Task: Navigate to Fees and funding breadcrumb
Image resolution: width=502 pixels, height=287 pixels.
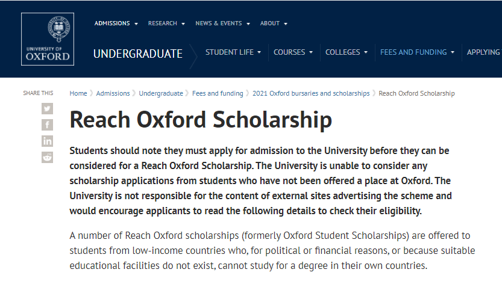Action: pyautogui.click(x=218, y=93)
